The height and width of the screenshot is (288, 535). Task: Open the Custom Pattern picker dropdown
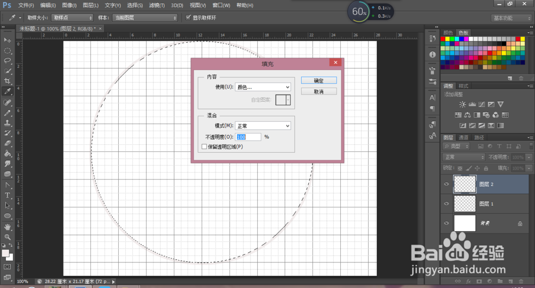pos(288,100)
